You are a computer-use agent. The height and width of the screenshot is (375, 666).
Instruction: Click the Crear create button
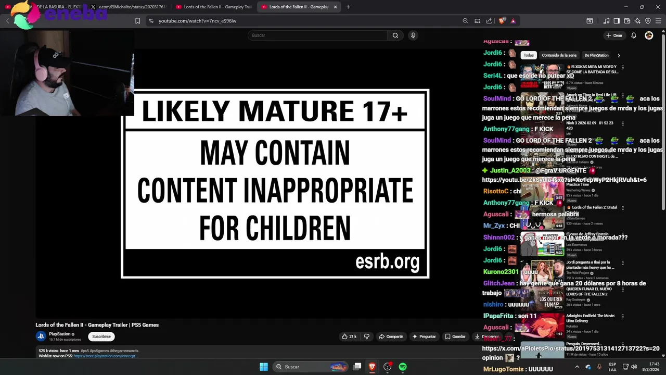(x=614, y=35)
